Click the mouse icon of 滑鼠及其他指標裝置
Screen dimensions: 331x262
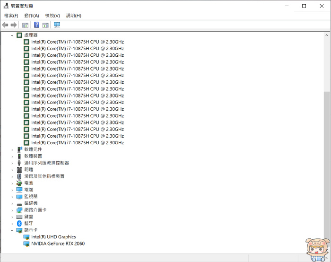tap(19, 176)
